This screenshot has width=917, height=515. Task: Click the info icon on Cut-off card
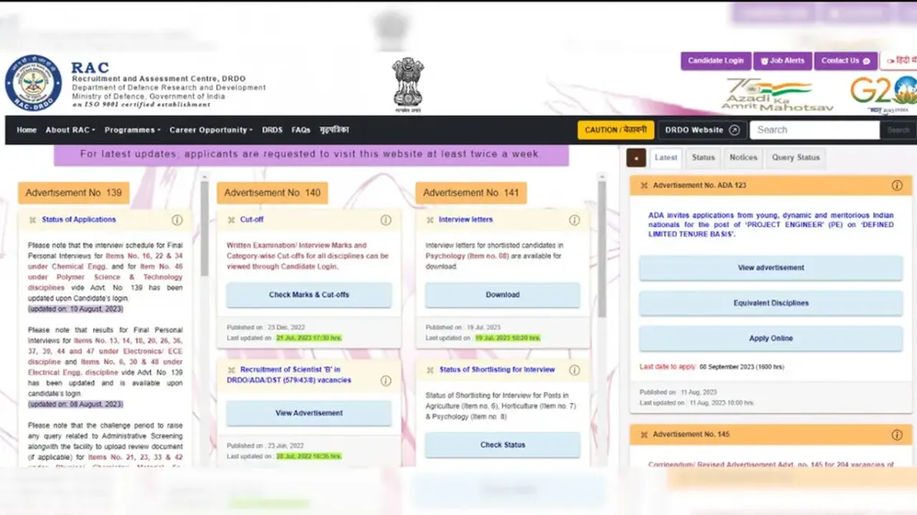385,220
